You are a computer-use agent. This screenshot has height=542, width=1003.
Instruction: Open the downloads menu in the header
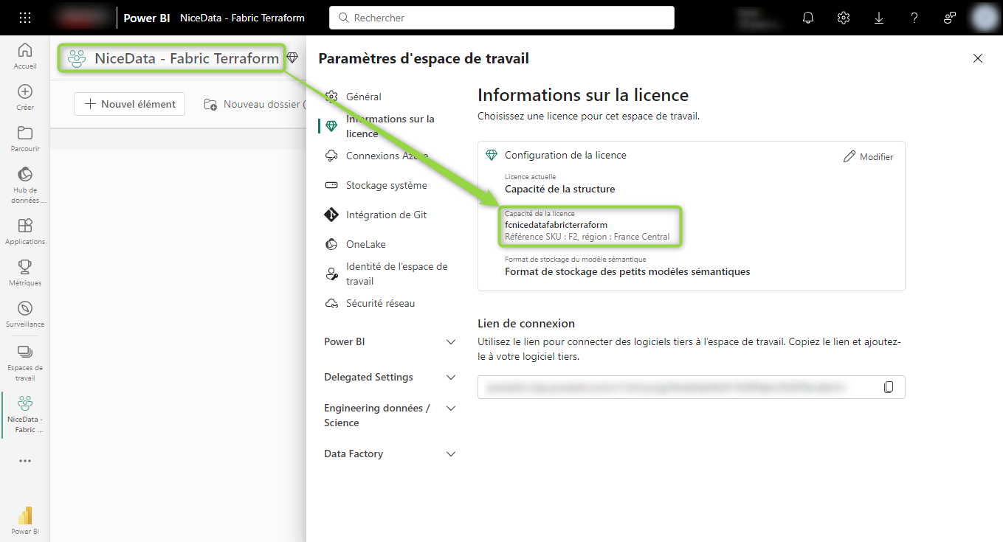tap(879, 18)
